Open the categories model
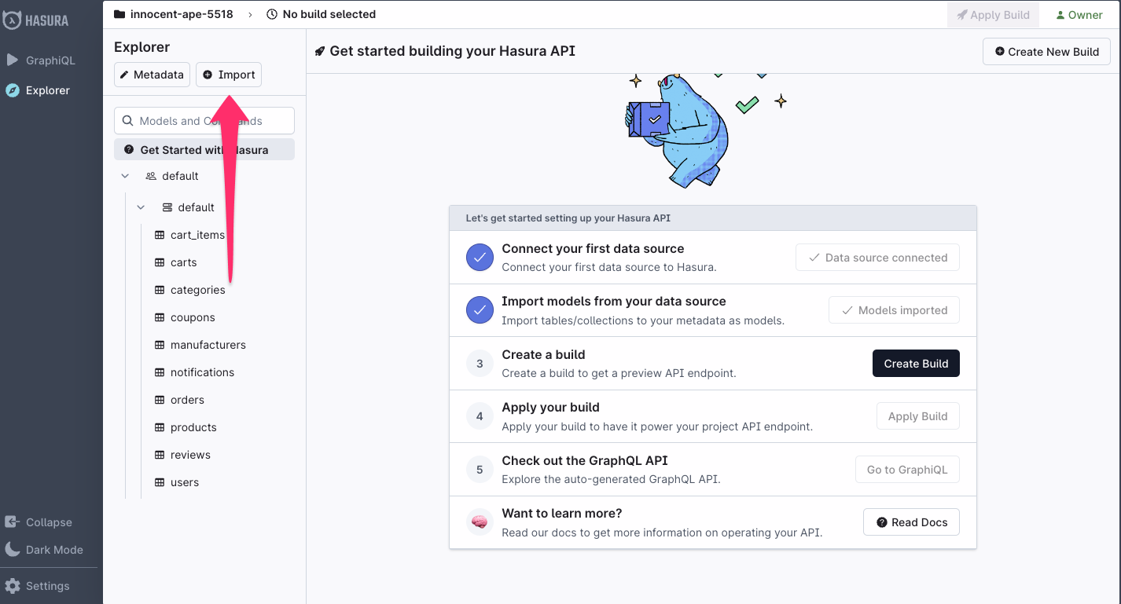The width and height of the screenshot is (1121, 604). point(197,290)
